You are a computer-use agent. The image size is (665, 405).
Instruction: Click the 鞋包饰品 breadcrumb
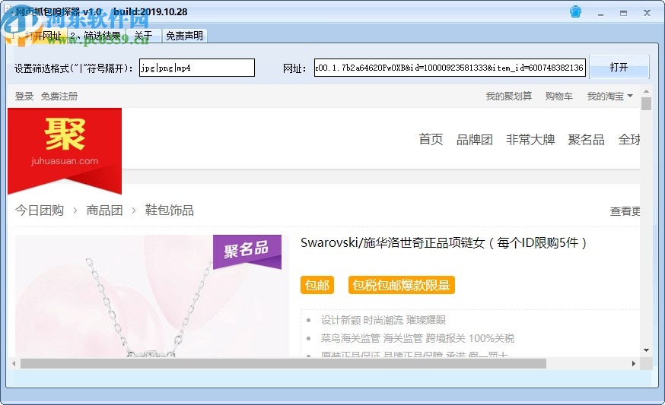point(170,210)
